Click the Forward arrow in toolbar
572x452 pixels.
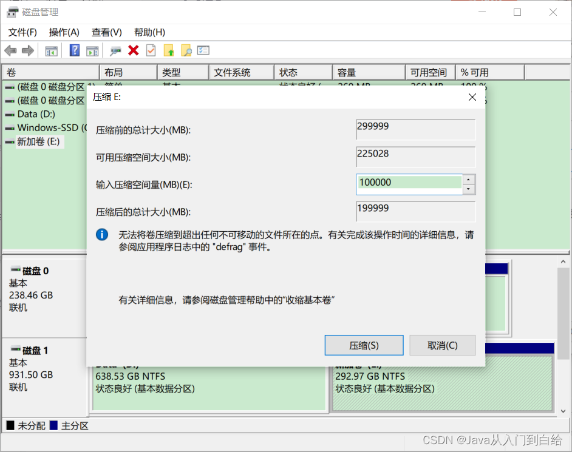coord(28,50)
